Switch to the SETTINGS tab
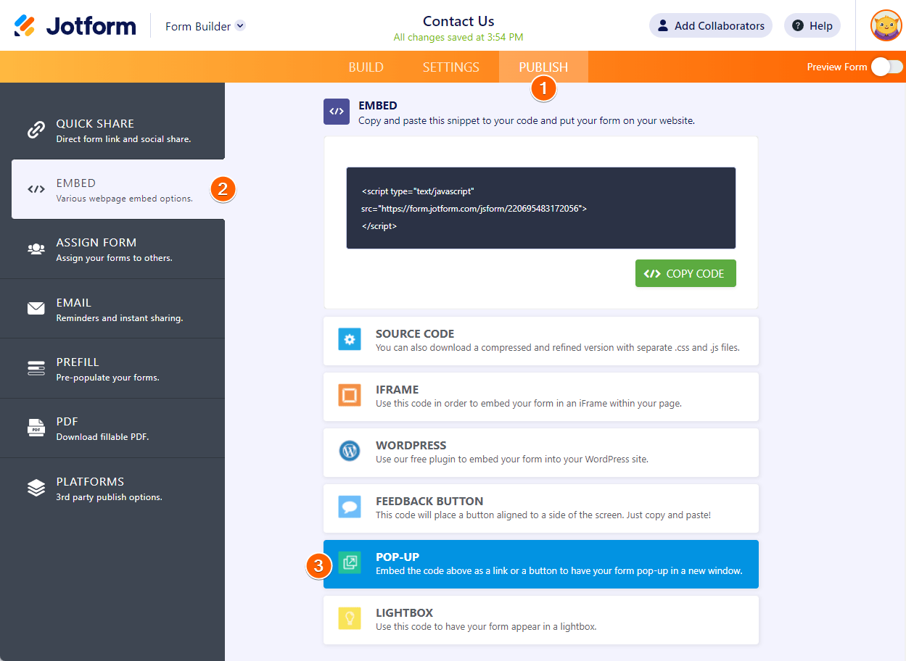This screenshot has width=906, height=661. 451,67
